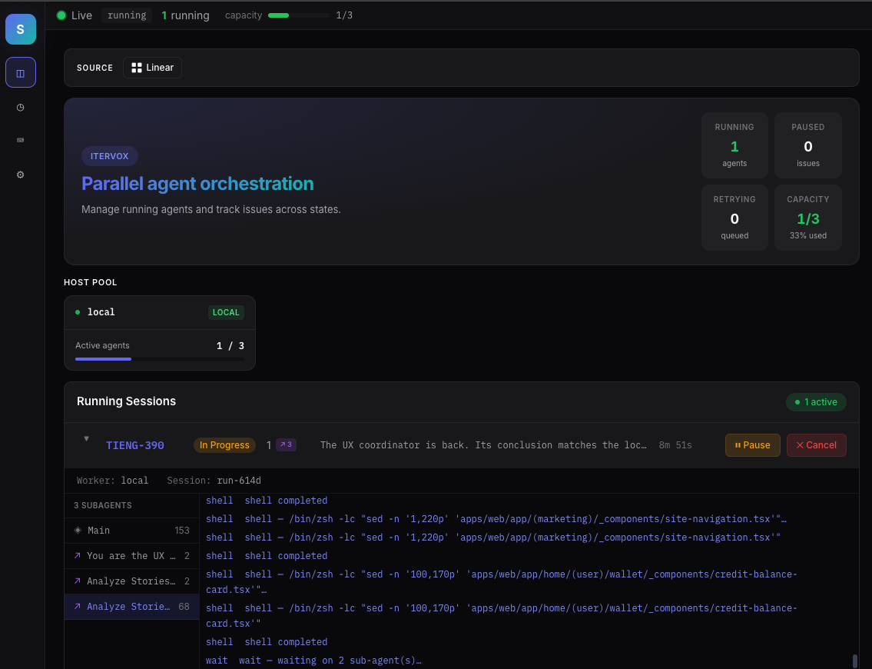872x669 pixels.
Task: Click the green dot beside local host
Action: pyautogui.click(x=78, y=312)
